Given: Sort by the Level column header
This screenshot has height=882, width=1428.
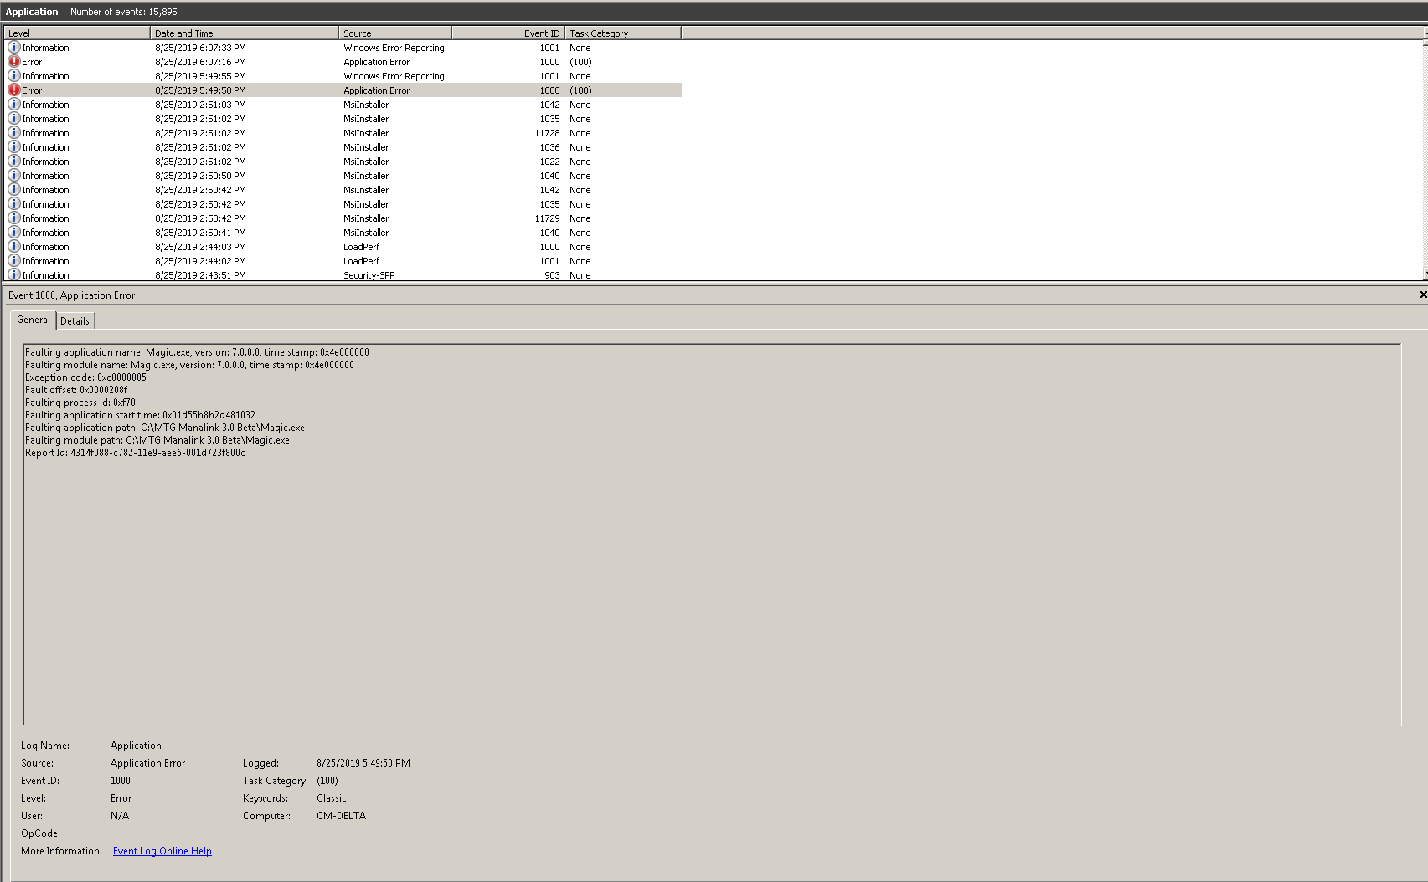Looking at the screenshot, I should point(77,33).
